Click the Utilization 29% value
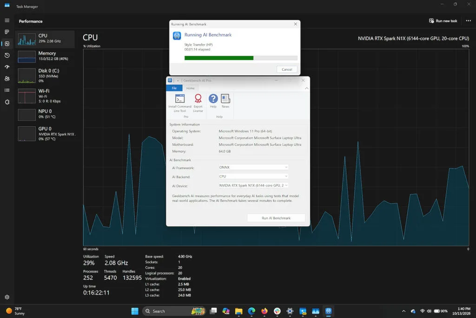 [89, 263]
